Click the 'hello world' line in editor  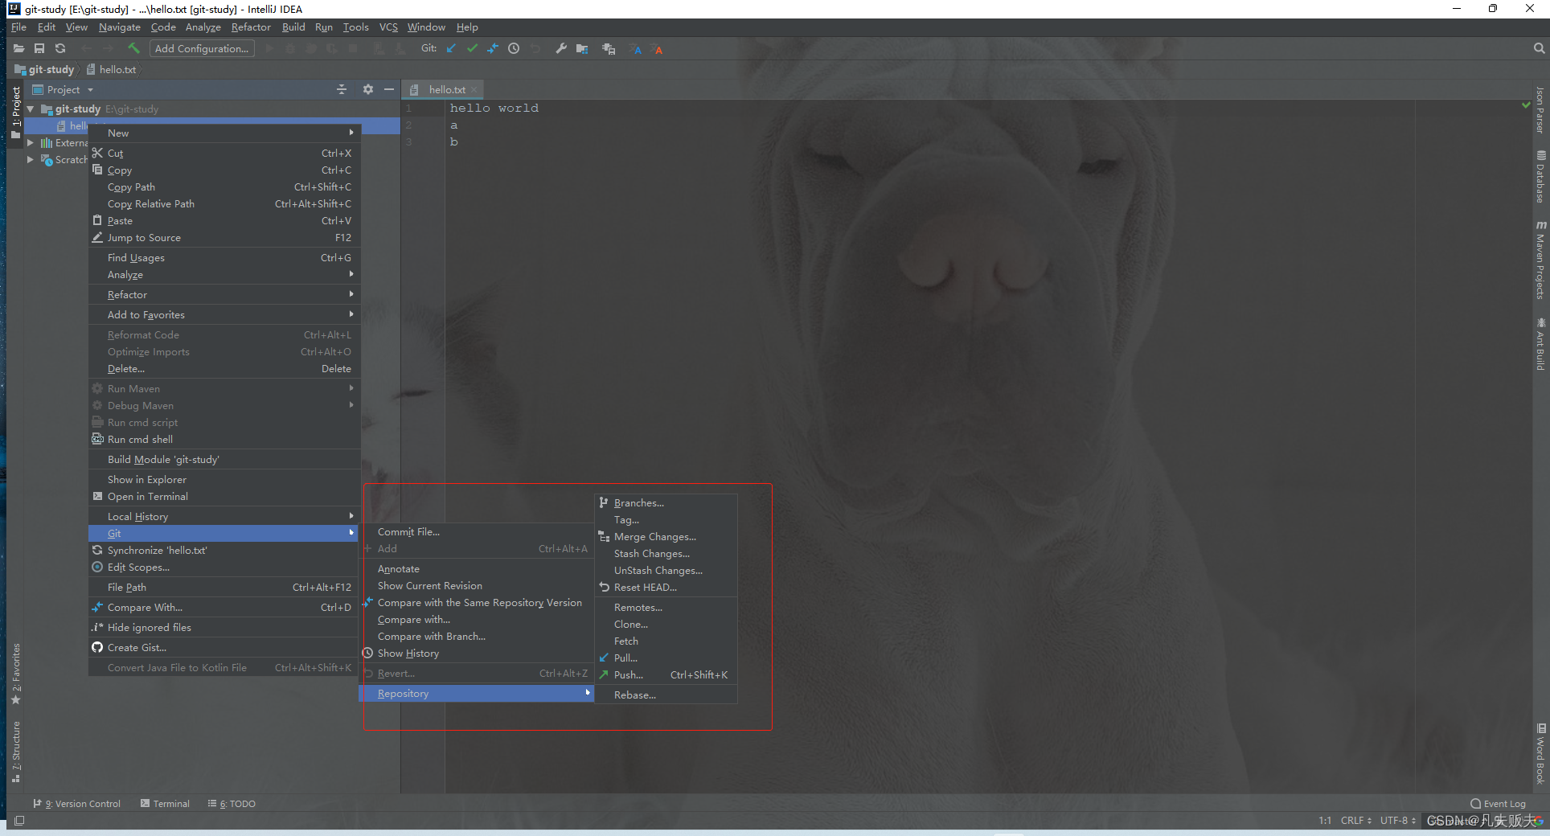494,108
